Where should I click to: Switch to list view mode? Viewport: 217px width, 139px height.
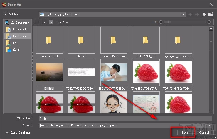point(37,22)
